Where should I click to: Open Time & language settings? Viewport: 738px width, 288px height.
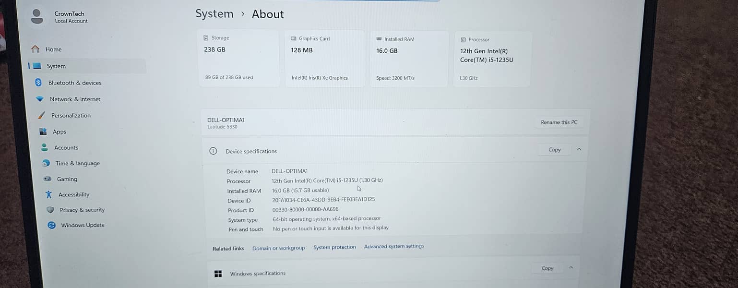click(77, 163)
